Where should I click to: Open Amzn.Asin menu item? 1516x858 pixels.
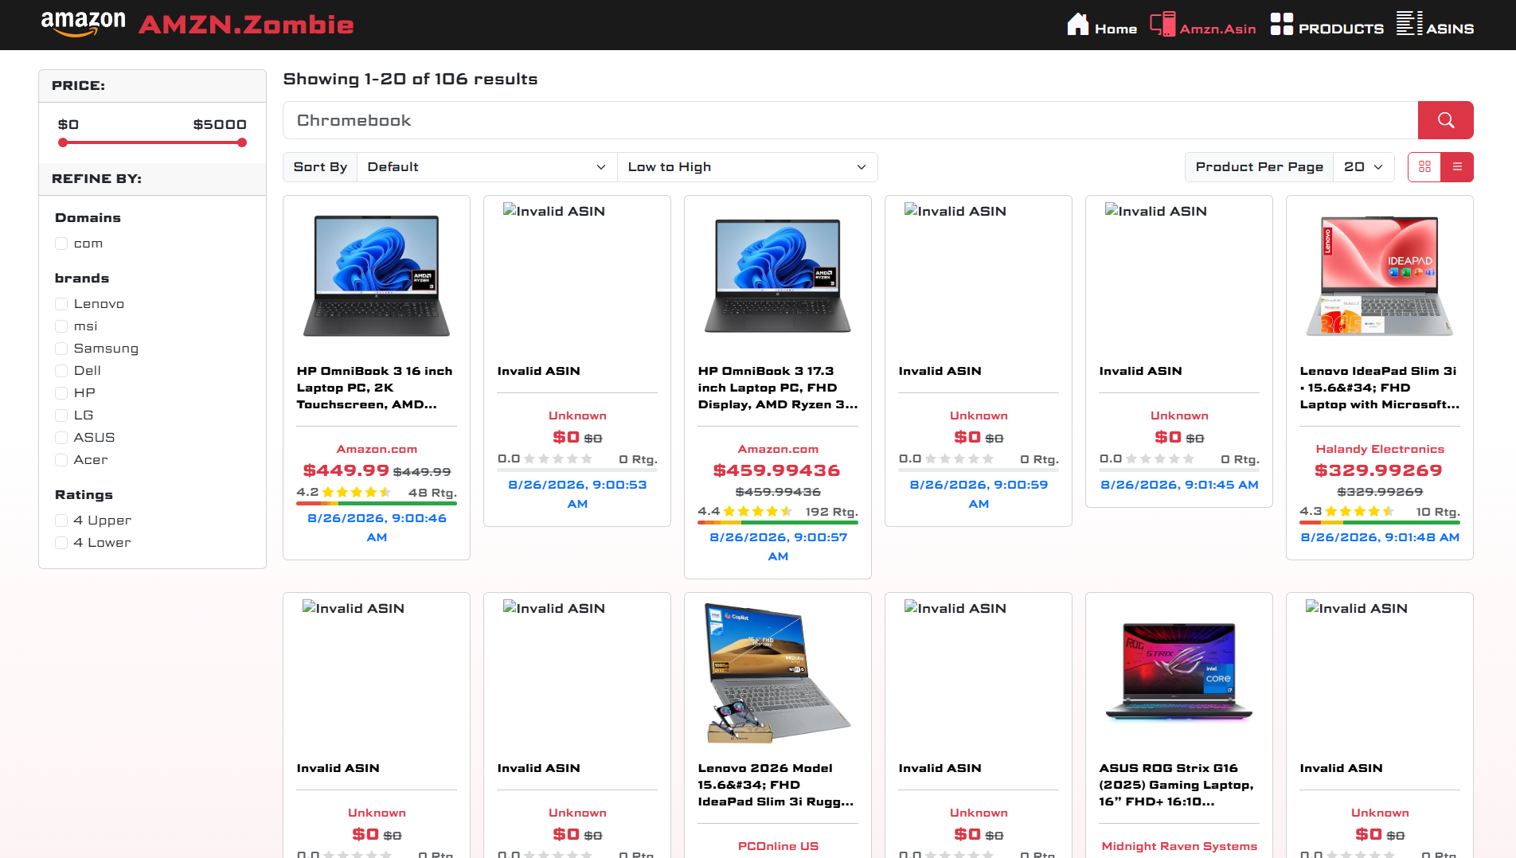[1217, 29]
